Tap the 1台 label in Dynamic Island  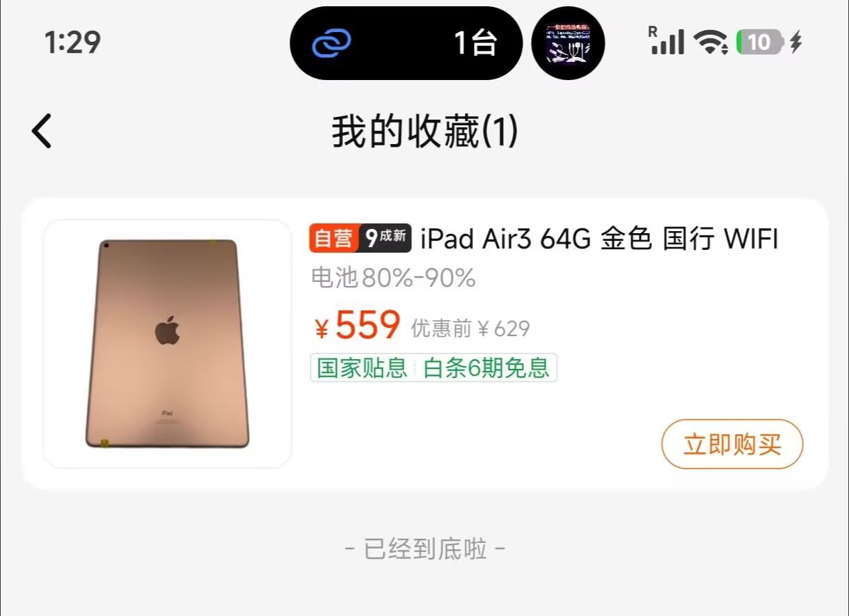pyautogui.click(x=476, y=43)
